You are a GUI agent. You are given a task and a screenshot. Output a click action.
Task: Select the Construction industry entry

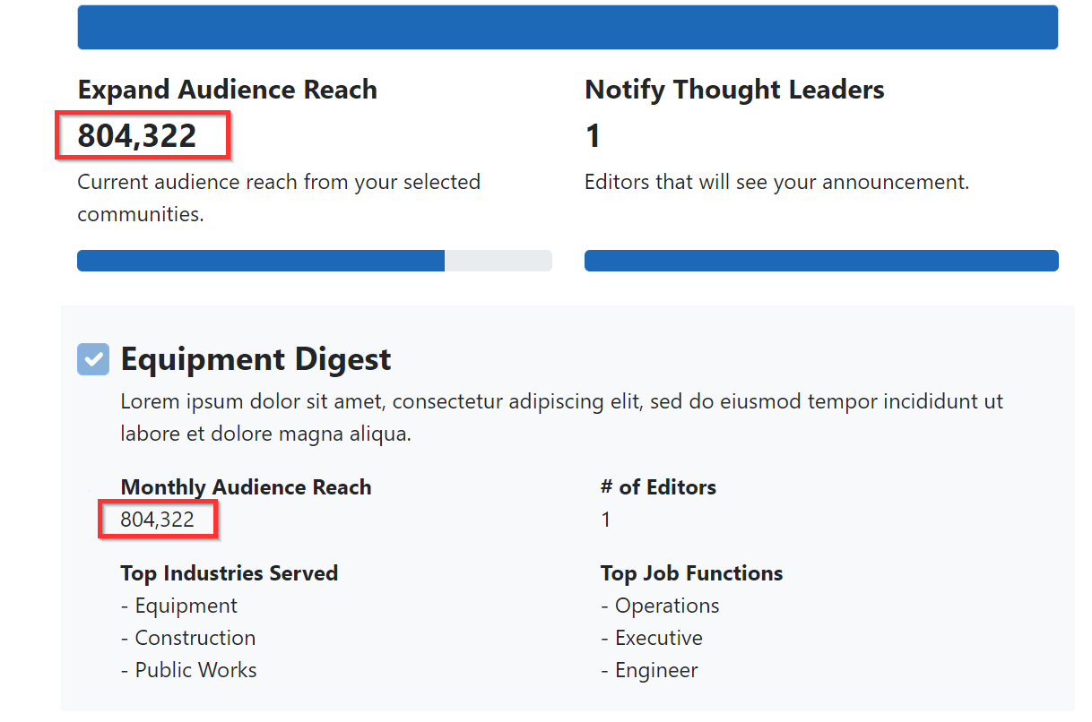click(x=195, y=638)
